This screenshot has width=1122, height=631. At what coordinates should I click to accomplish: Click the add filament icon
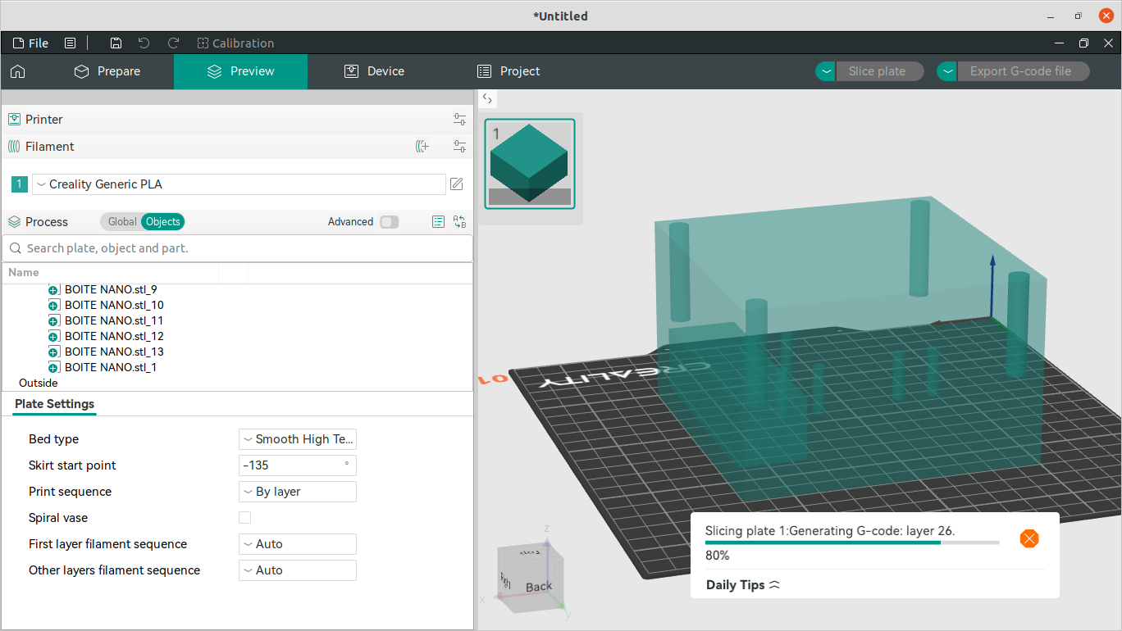click(422, 147)
